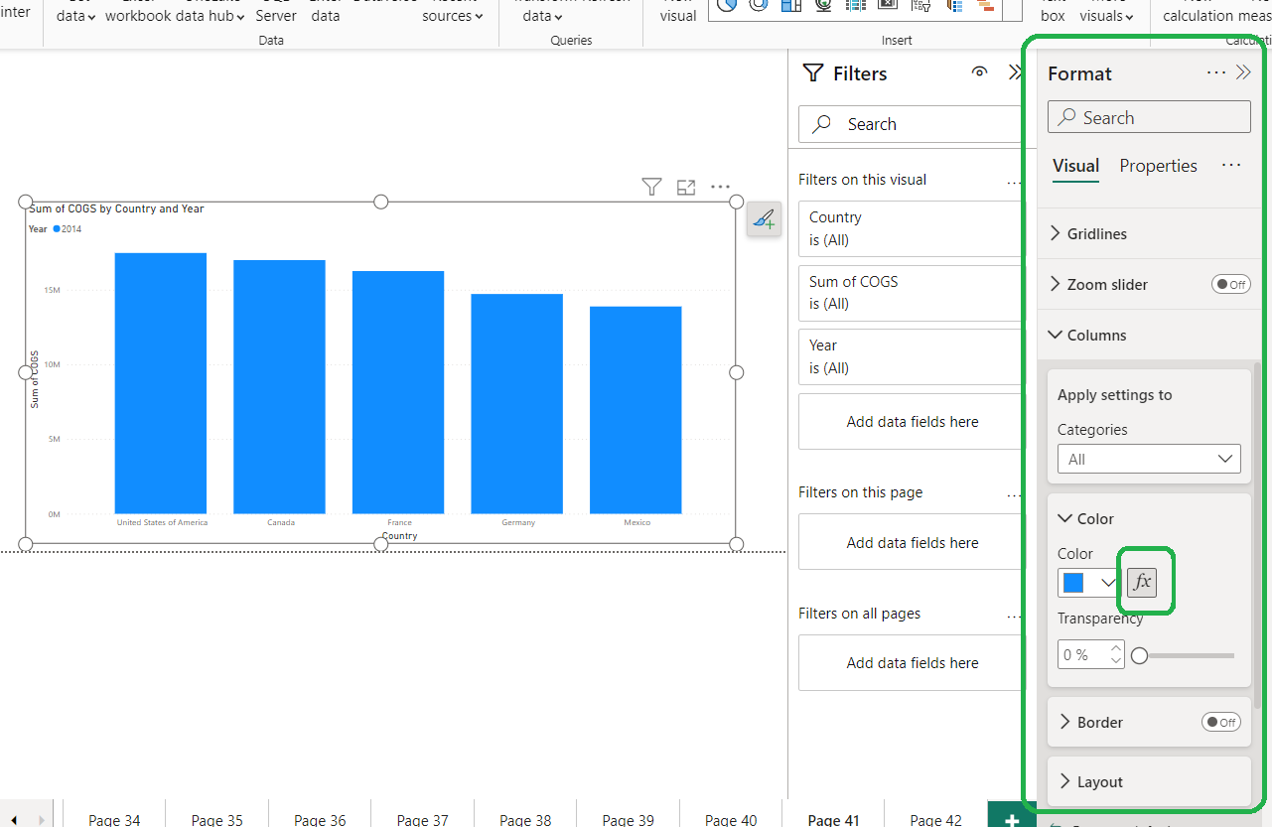Click Add data fields under Filters on all pages
Viewport: 1272px width, 827px height.
pos(910,662)
